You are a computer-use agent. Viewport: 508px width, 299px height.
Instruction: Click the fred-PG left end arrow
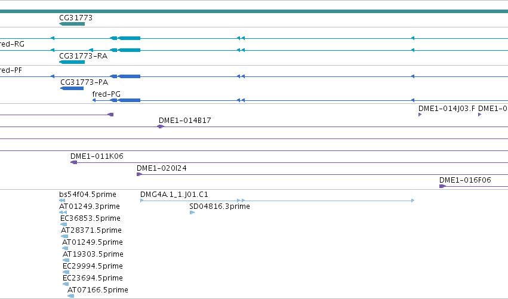click(x=94, y=100)
